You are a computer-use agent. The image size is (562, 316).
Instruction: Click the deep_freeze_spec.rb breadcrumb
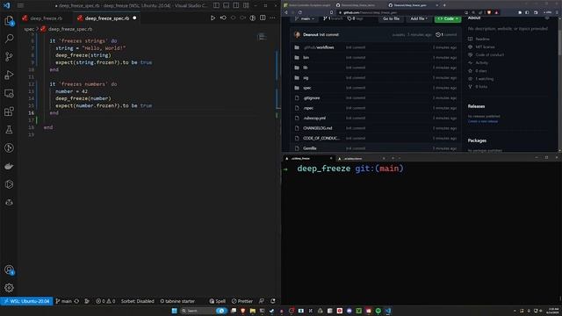[70, 29]
